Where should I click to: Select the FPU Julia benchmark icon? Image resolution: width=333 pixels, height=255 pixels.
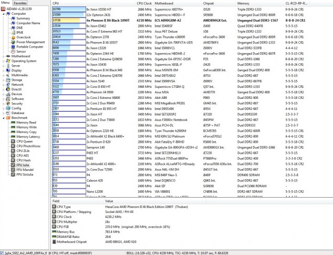pos(13,165)
